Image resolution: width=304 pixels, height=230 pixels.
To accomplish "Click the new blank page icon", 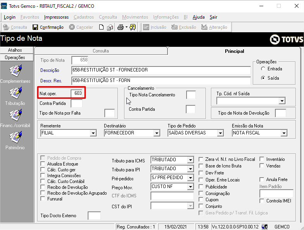I will (x=102, y=27).
